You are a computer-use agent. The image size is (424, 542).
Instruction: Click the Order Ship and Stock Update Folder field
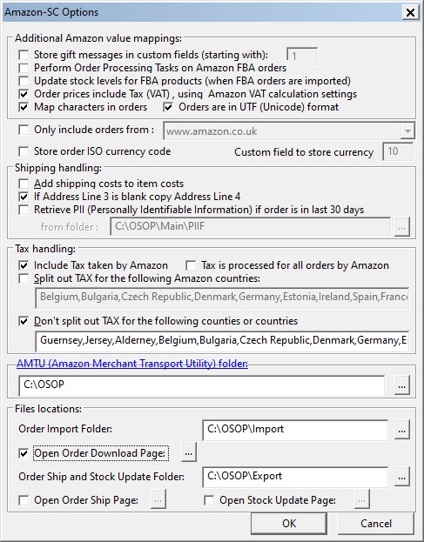click(295, 477)
